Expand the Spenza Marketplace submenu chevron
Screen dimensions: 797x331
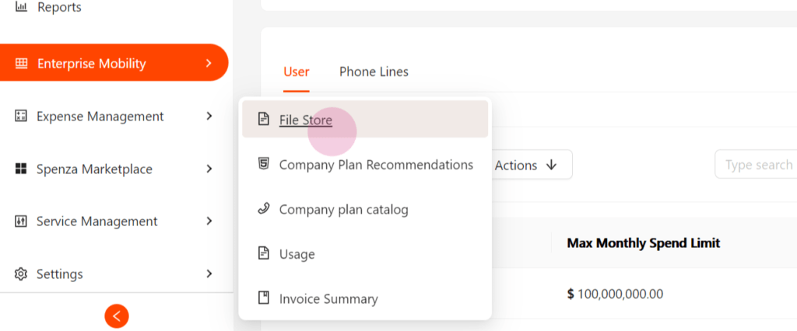[x=209, y=169]
